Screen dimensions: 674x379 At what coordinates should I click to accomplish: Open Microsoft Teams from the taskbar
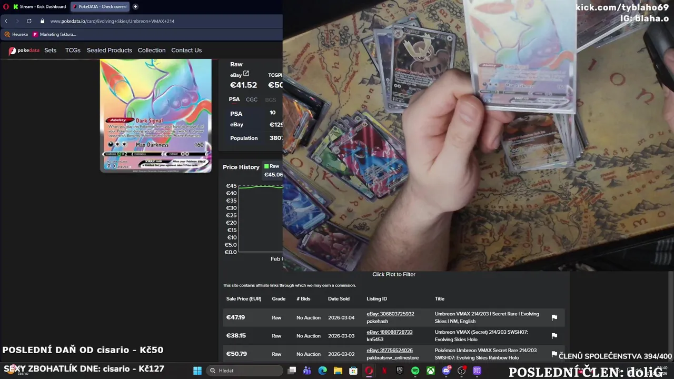click(x=307, y=371)
